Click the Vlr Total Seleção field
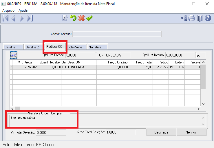Screen dimensions: 214x148 pos(51,132)
